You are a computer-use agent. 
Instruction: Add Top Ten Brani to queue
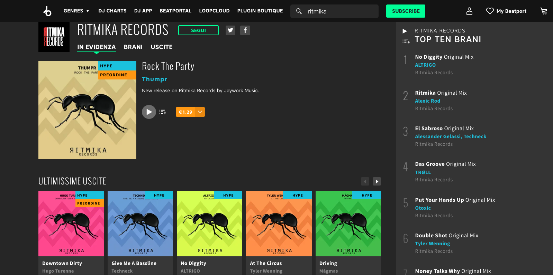pos(406,41)
